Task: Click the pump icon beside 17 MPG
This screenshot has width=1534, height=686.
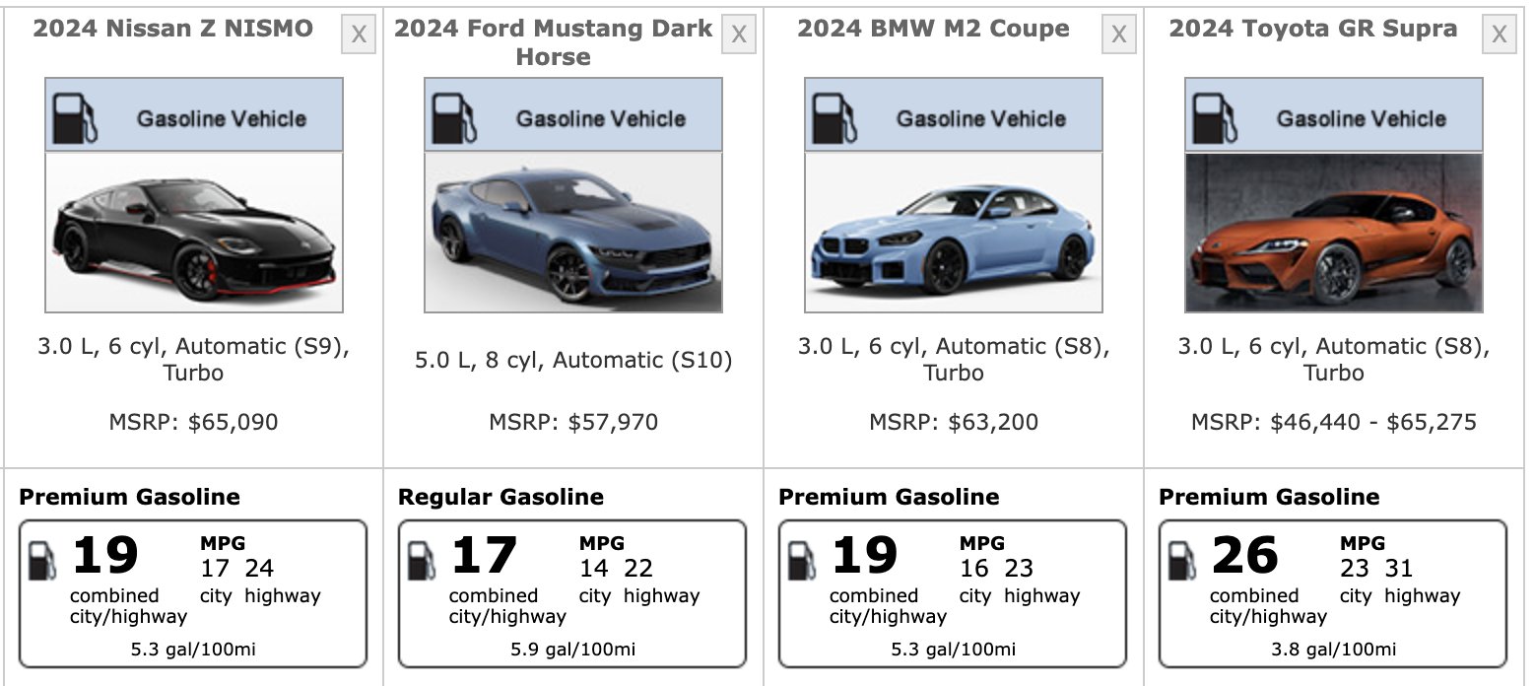Action: [422, 561]
